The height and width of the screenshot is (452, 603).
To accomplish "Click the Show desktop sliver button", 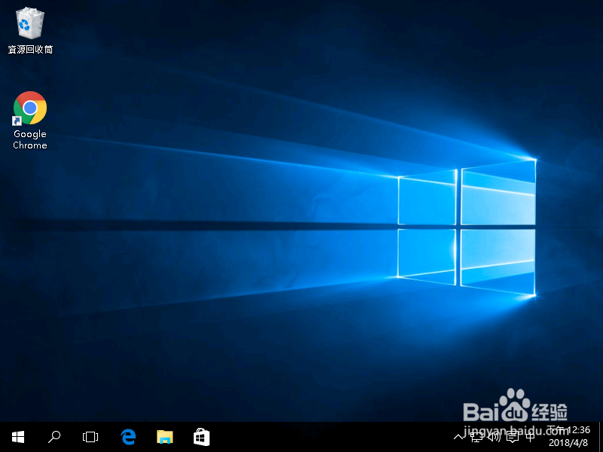I will coord(601,437).
